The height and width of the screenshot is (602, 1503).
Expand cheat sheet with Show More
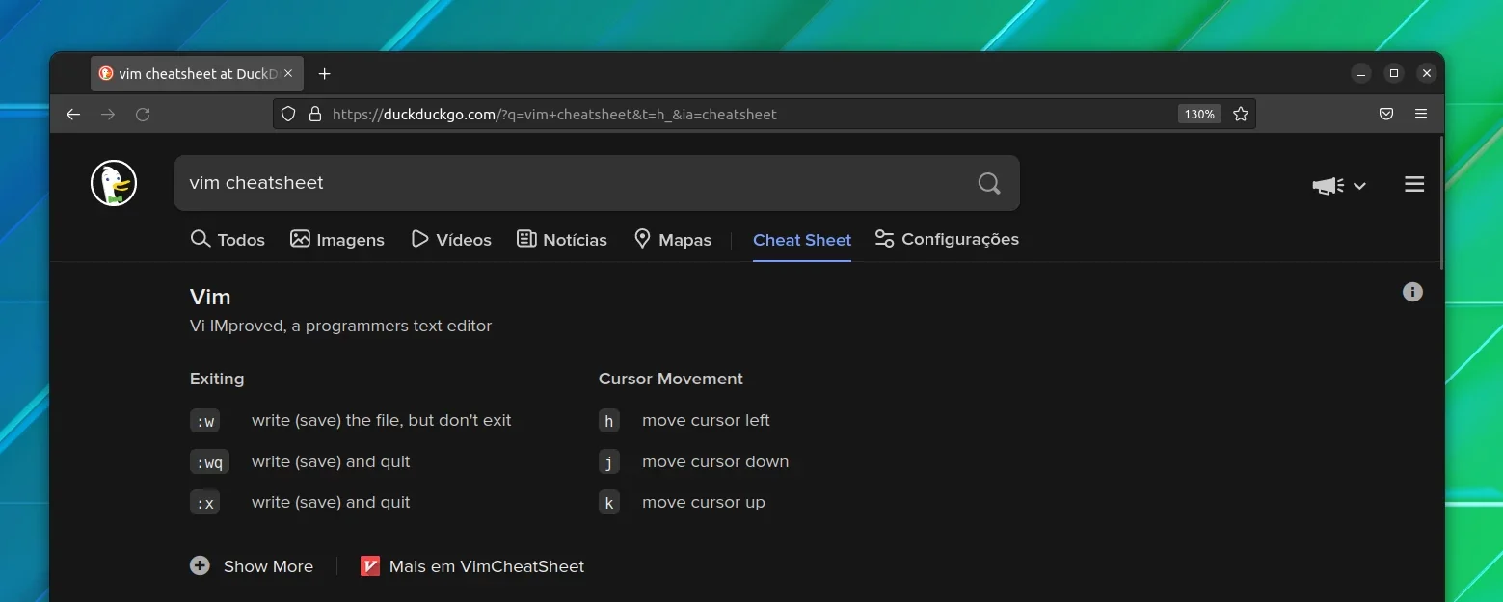[252, 566]
